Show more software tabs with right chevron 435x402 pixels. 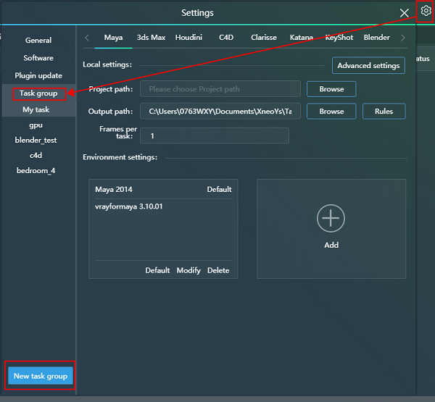click(x=403, y=38)
